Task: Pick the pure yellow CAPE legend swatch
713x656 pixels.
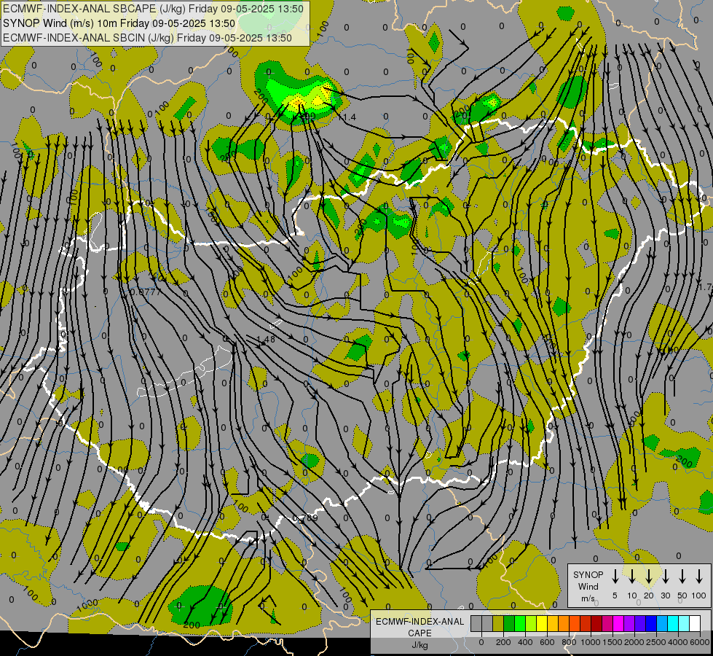Action: 542,623
